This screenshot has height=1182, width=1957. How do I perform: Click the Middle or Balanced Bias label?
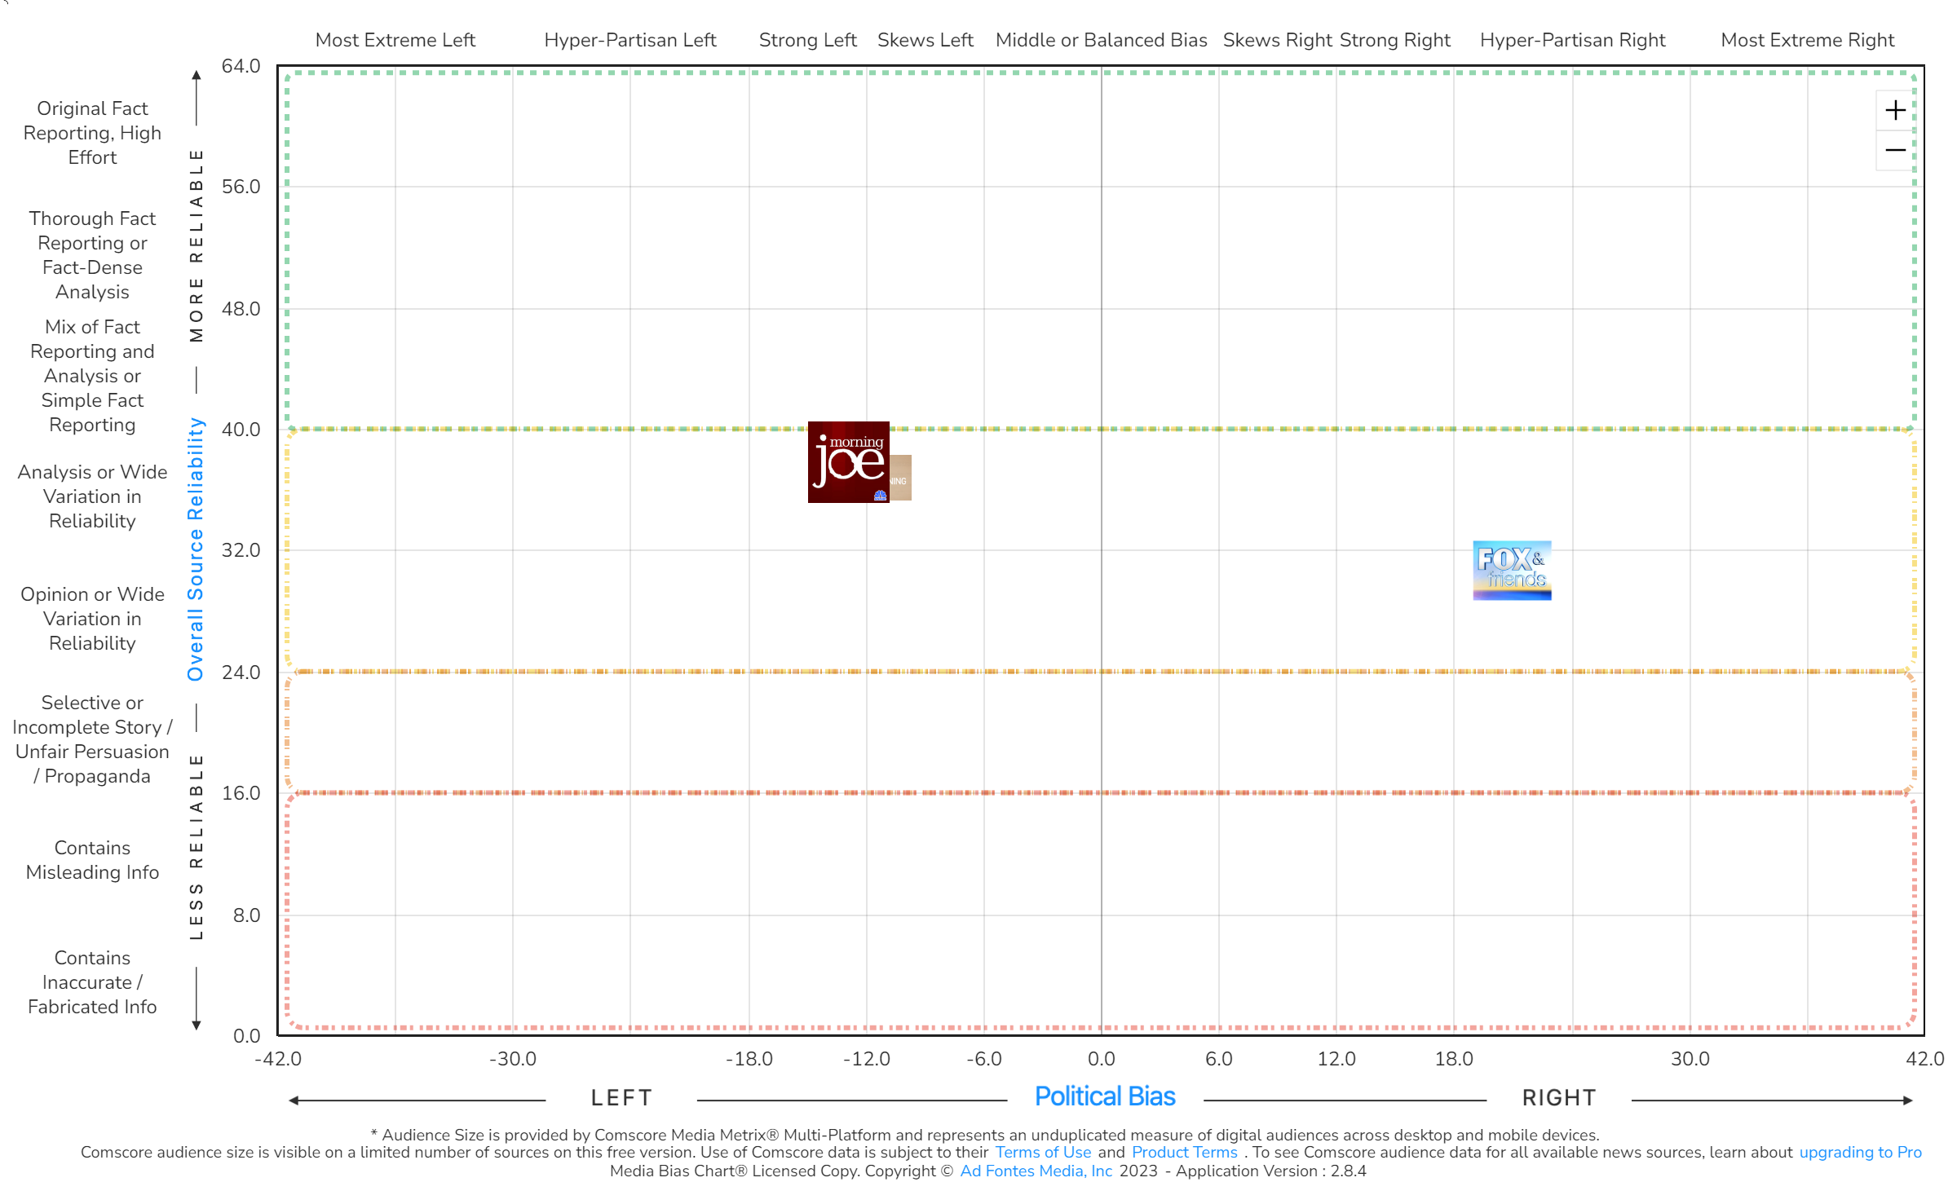click(x=1101, y=40)
